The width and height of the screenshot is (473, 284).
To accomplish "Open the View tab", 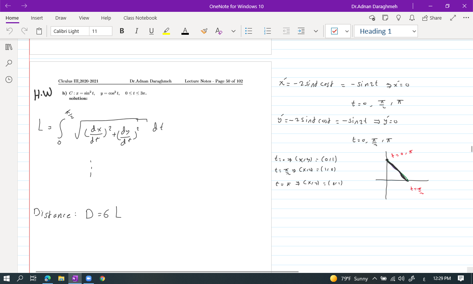I will tap(84, 18).
